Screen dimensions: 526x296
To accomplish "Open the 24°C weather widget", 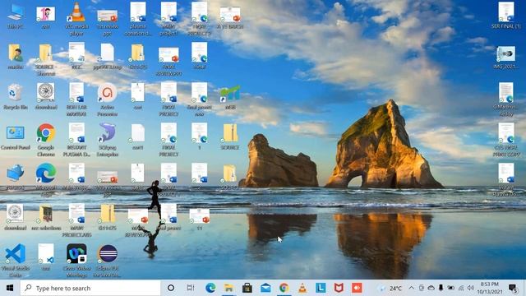I will point(390,288).
